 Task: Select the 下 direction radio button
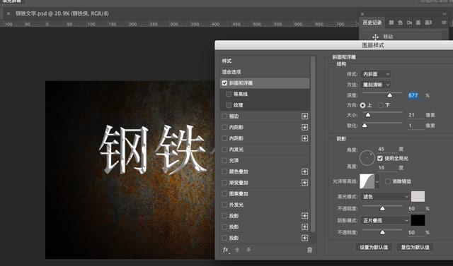[381, 105]
